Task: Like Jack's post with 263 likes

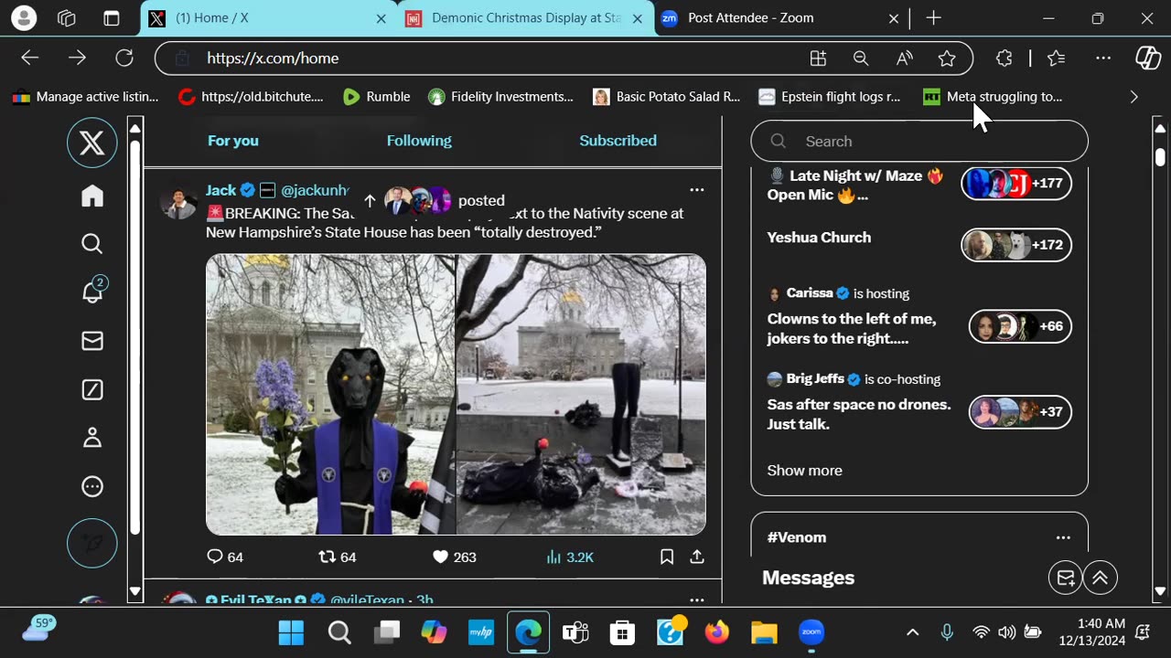Action: [x=455, y=557]
